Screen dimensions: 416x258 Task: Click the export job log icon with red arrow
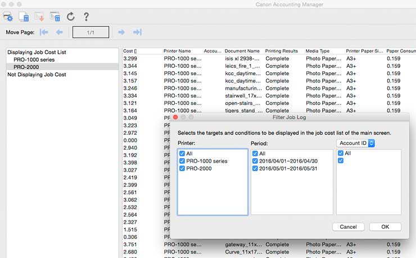point(39,17)
